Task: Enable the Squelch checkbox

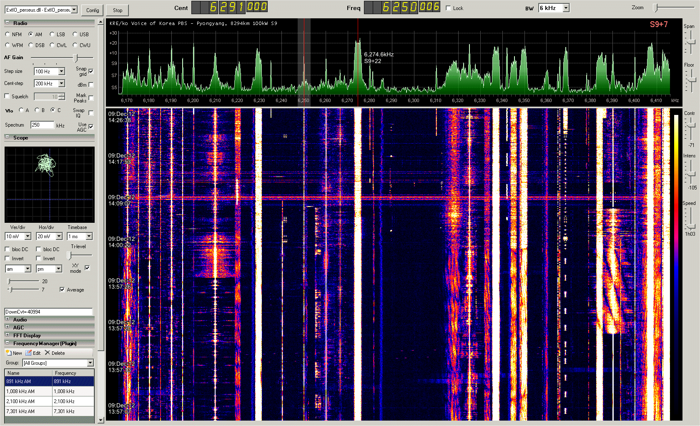Action: pos(7,96)
